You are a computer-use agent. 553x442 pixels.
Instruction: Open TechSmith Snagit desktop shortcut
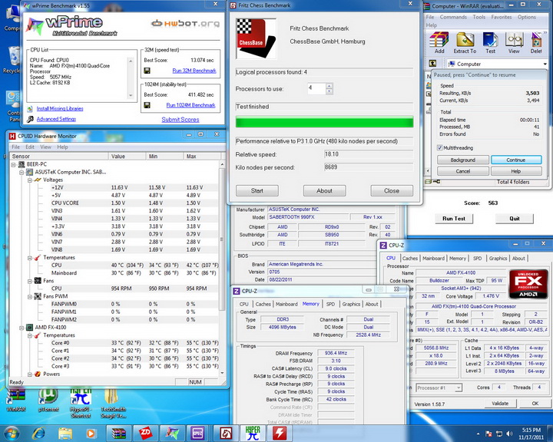pos(113,404)
